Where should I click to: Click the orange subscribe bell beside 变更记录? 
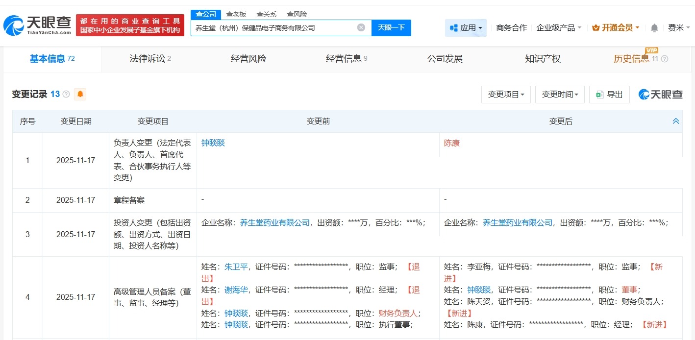[x=79, y=94]
